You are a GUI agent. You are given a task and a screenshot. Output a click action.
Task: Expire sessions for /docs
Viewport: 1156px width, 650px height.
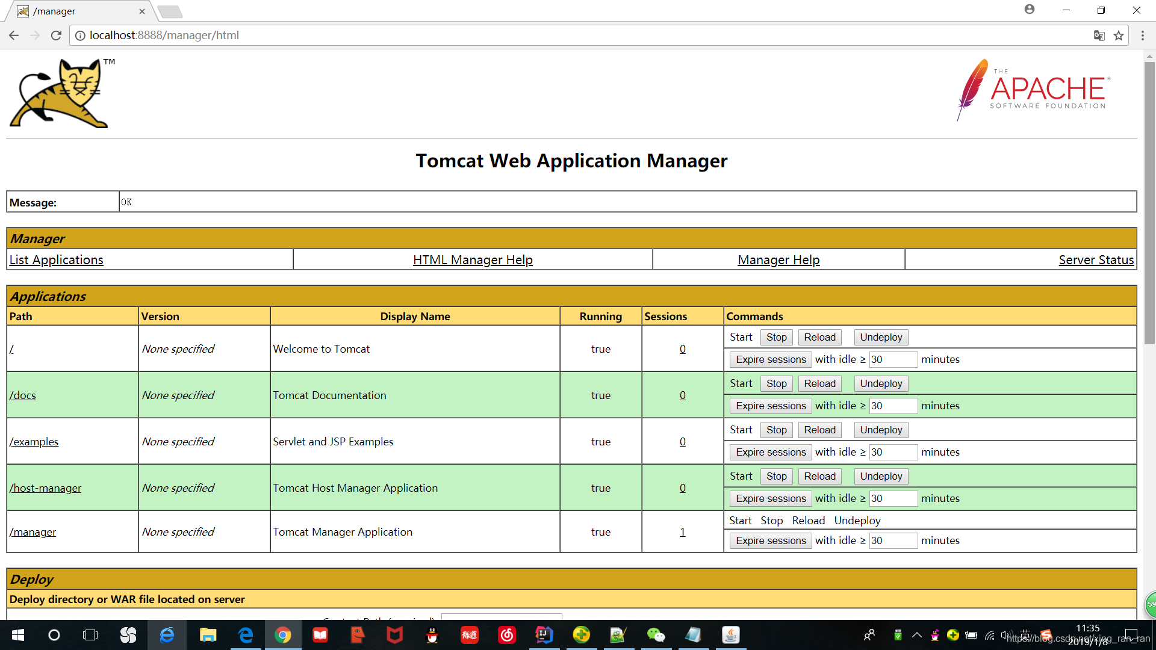(x=771, y=406)
